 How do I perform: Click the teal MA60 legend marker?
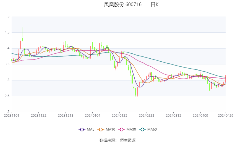[x=142, y=129]
